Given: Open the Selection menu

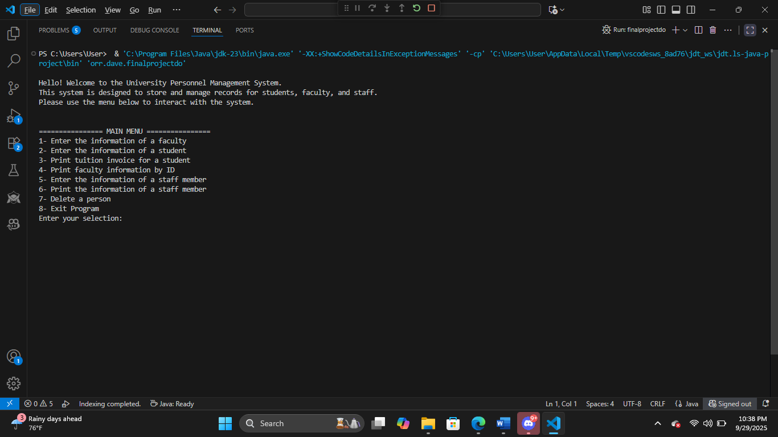Looking at the screenshot, I should [x=81, y=10].
